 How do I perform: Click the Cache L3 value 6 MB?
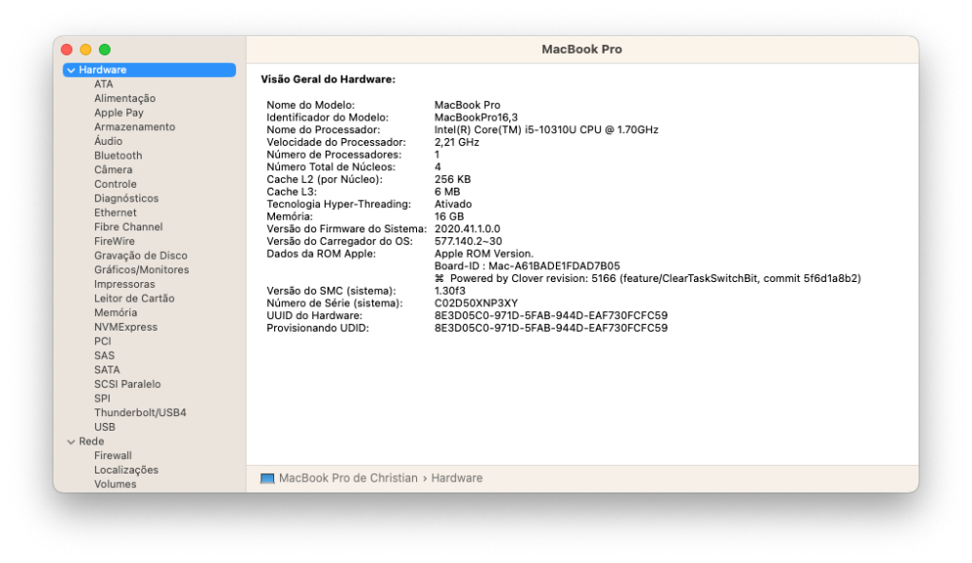click(x=447, y=192)
